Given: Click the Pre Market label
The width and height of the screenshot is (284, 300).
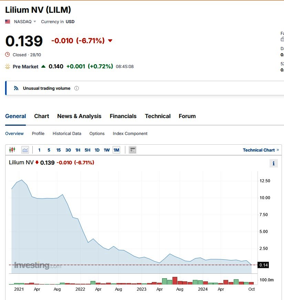Looking at the screenshot, I should [x=25, y=67].
